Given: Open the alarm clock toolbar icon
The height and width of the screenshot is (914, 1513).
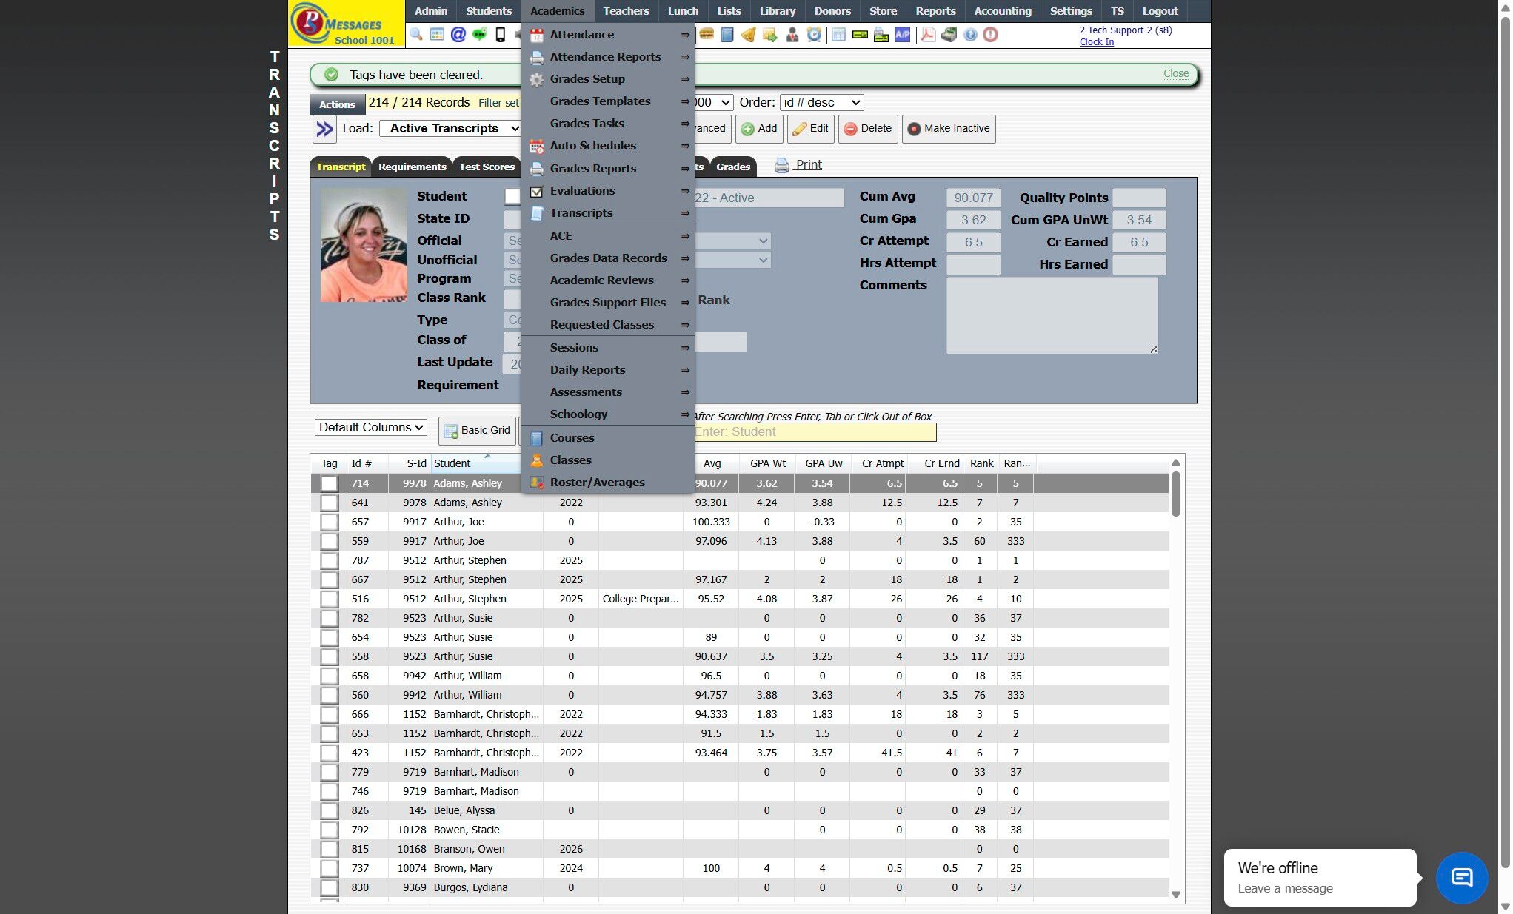Looking at the screenshot, I should tap(814, 34).
